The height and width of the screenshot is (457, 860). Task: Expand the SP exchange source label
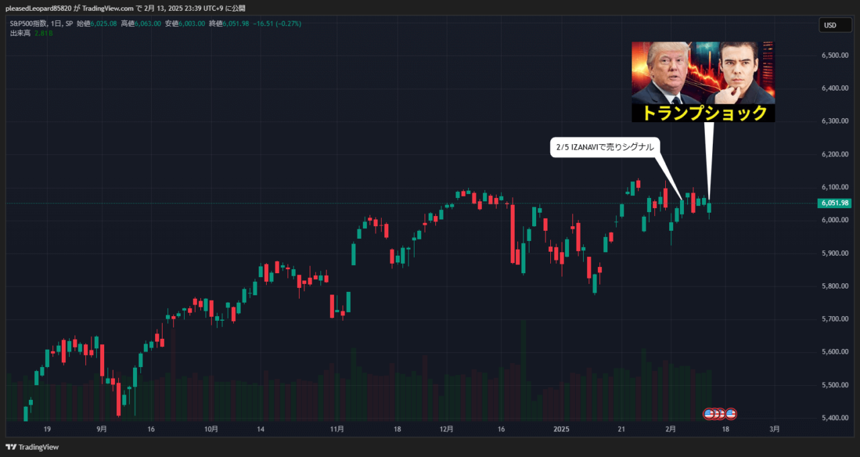pos(69,24)
